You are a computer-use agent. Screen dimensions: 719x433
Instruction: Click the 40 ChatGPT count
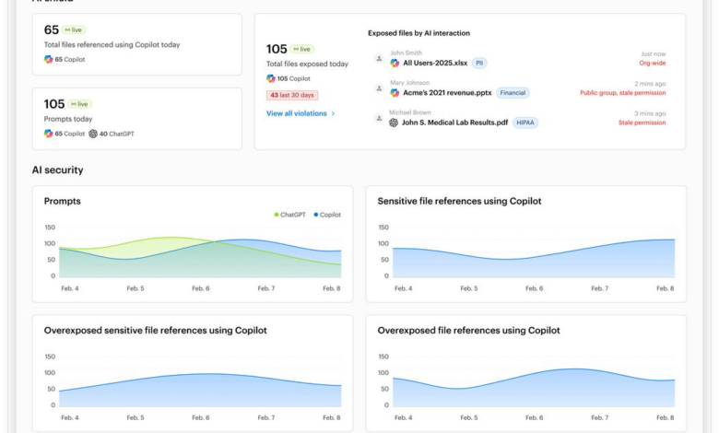pyautogui.click(x=116, y=134)
